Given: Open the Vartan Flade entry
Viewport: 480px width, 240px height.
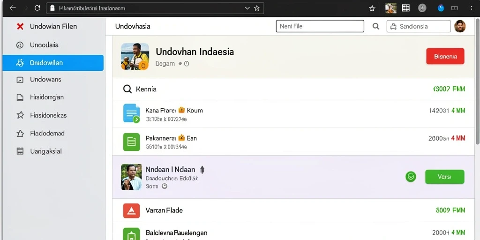Looking at the screenshot, I should [294, 210].
